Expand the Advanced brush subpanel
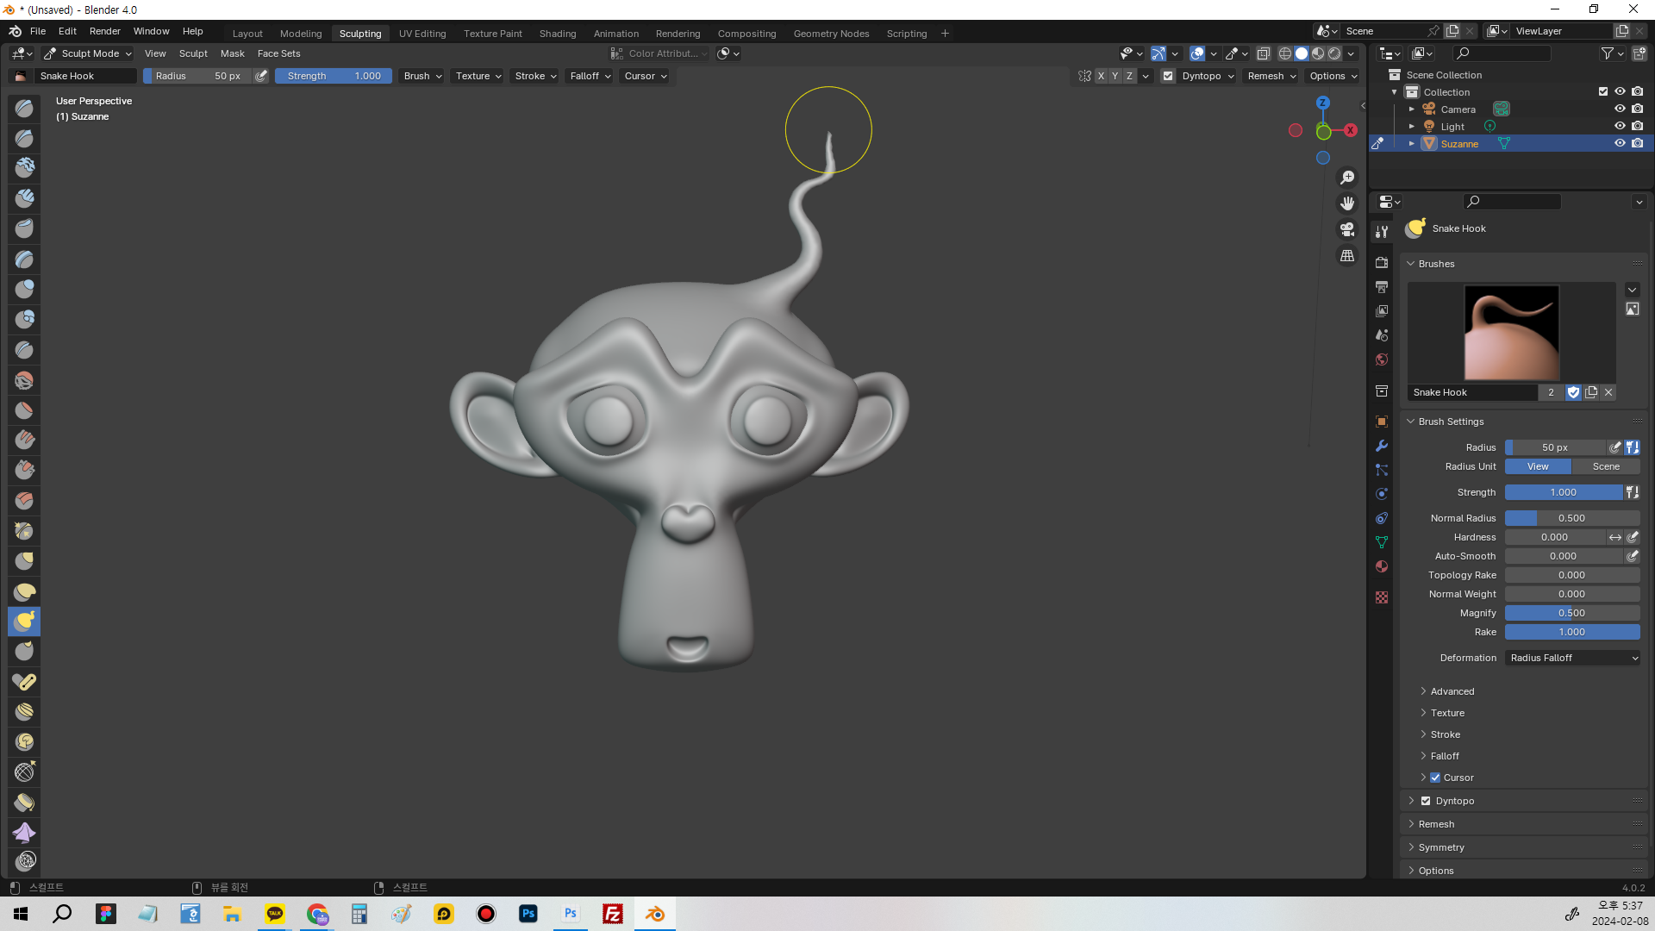This screenshot has width=1655, height=931. click(x=1452, y=691)
